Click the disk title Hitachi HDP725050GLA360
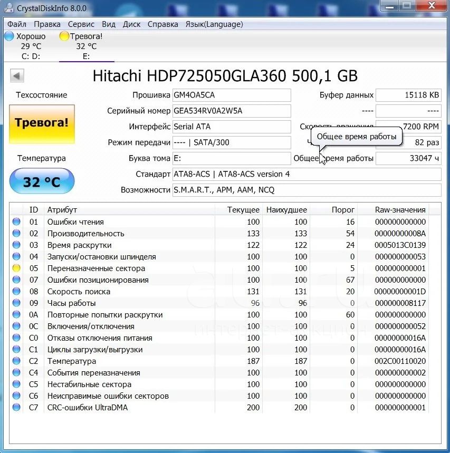Viewport: 450px width, 453px height. click(x=225, y=76)
